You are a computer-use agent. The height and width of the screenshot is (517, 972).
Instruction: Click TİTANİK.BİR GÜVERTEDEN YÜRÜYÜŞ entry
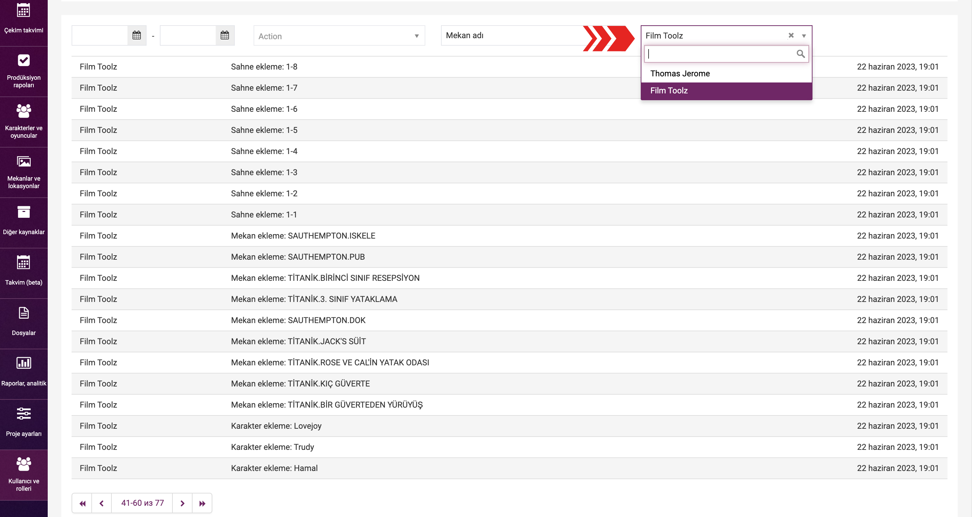click(327, 405)
